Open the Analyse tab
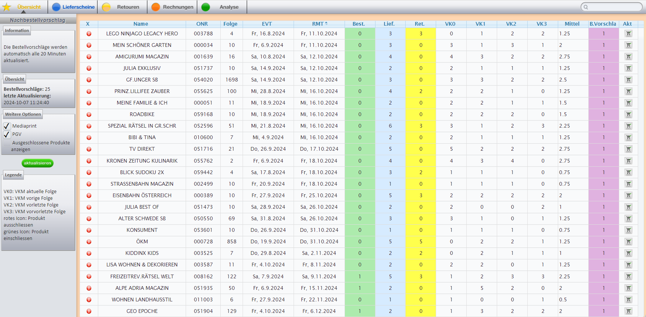Screen dimensions: 646x317 [223, 7]
